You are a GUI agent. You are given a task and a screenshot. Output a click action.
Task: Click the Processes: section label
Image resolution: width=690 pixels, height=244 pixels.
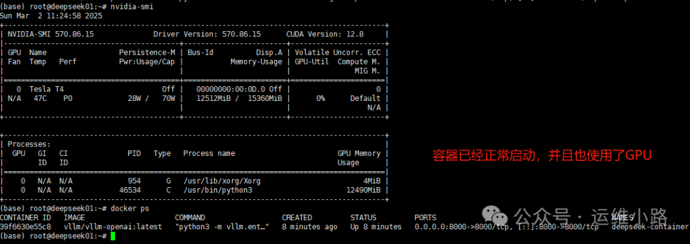pos(29,144)
